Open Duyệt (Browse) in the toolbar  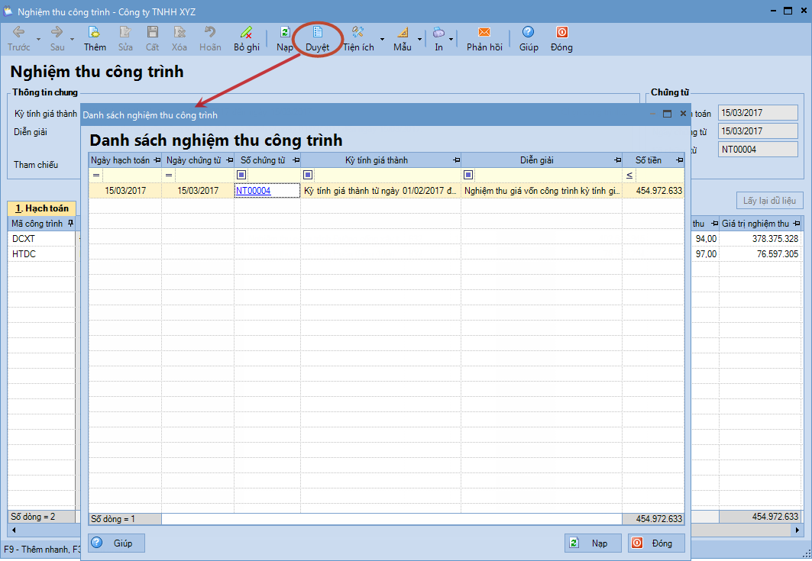(318, 33)
